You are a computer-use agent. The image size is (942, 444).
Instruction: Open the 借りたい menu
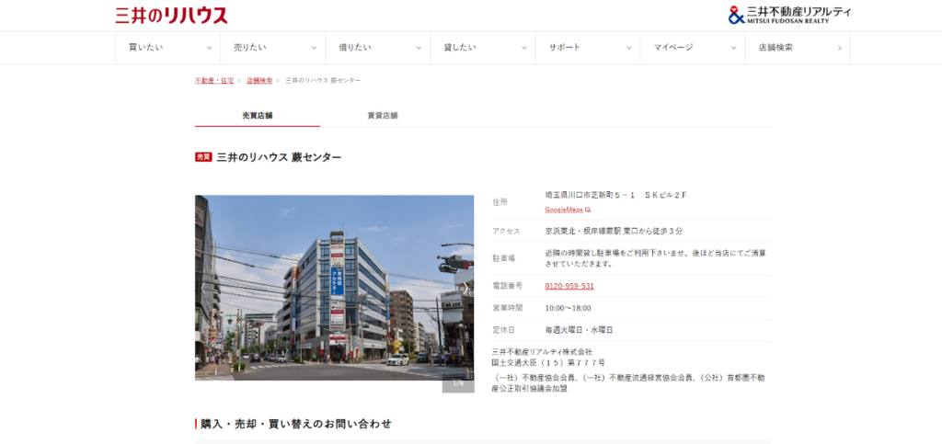(x=377, y=48)
